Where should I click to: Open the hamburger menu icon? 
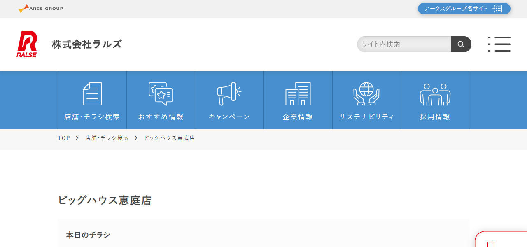[499, 44]
